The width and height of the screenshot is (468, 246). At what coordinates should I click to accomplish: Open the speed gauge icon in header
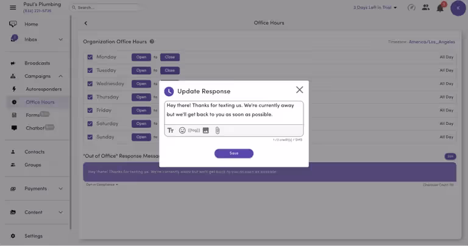pos(411,7)
